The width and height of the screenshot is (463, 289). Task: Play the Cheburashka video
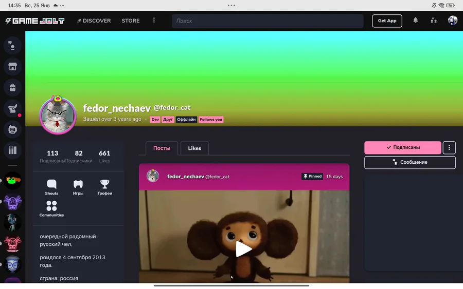coord(244,249)
